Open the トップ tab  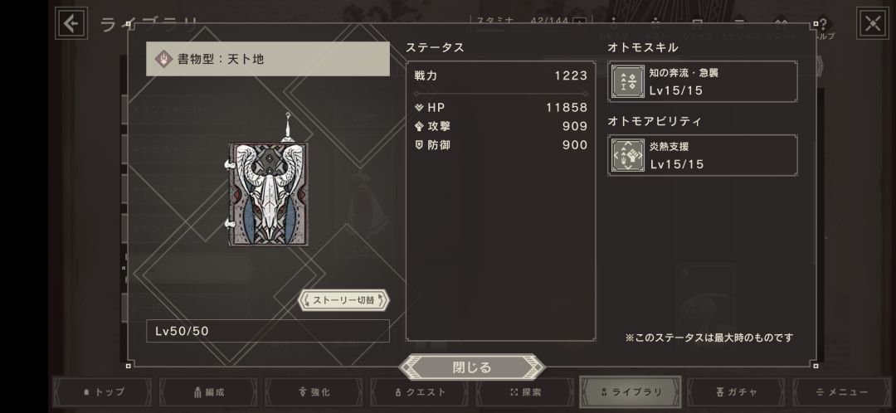click(x=103, y=392)
